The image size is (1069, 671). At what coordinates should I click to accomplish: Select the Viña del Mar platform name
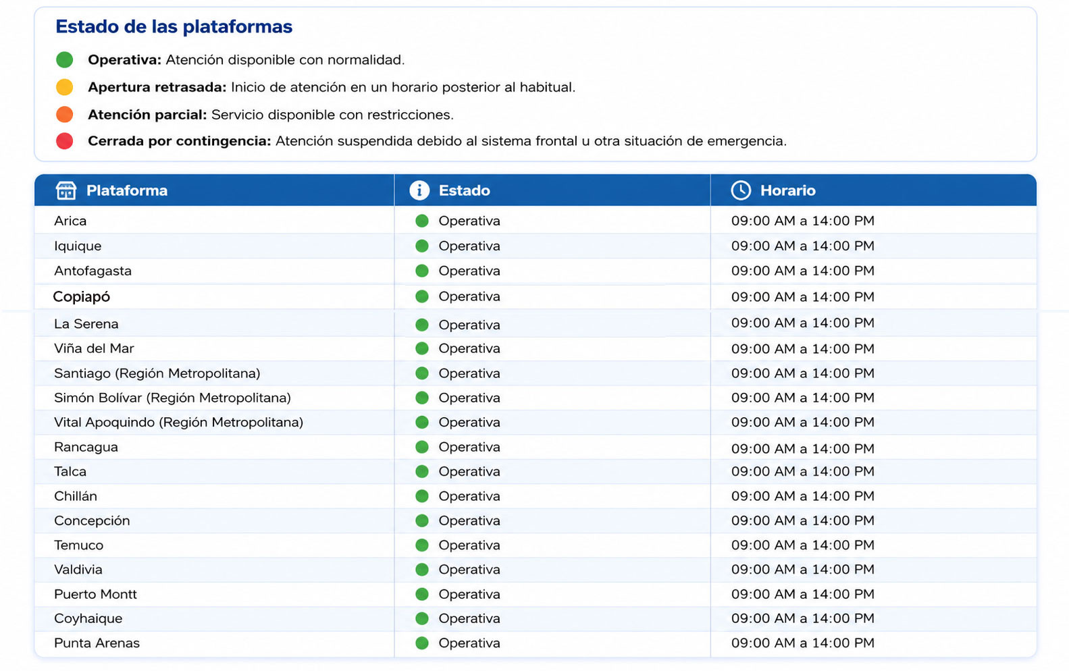94,348
